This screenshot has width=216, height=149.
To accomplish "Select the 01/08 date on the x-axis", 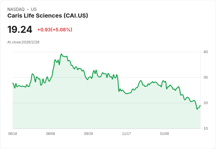I will [x=164, y=134].
